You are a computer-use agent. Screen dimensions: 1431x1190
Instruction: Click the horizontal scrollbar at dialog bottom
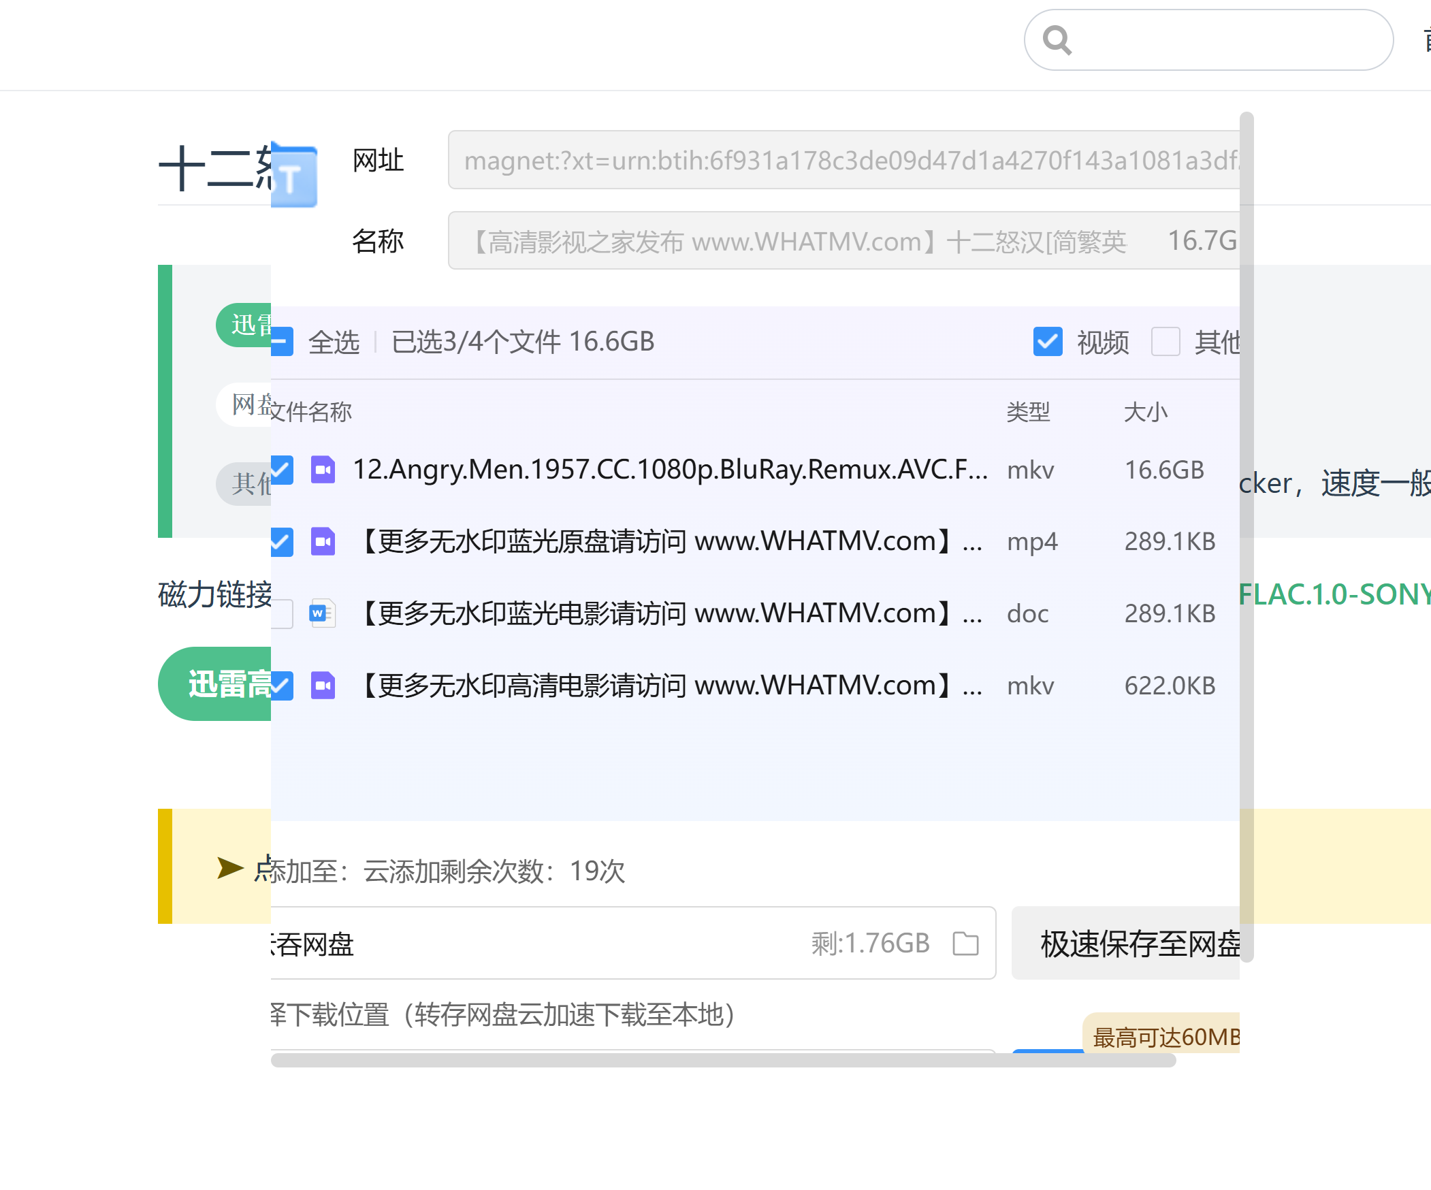coord(723,1060)
